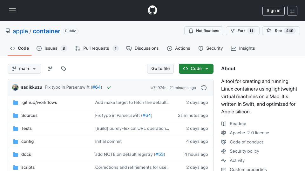Screen dimensions: 305x171
Task: Open commit '[Build] purely-lexical URL operation'
Action: 132,128
